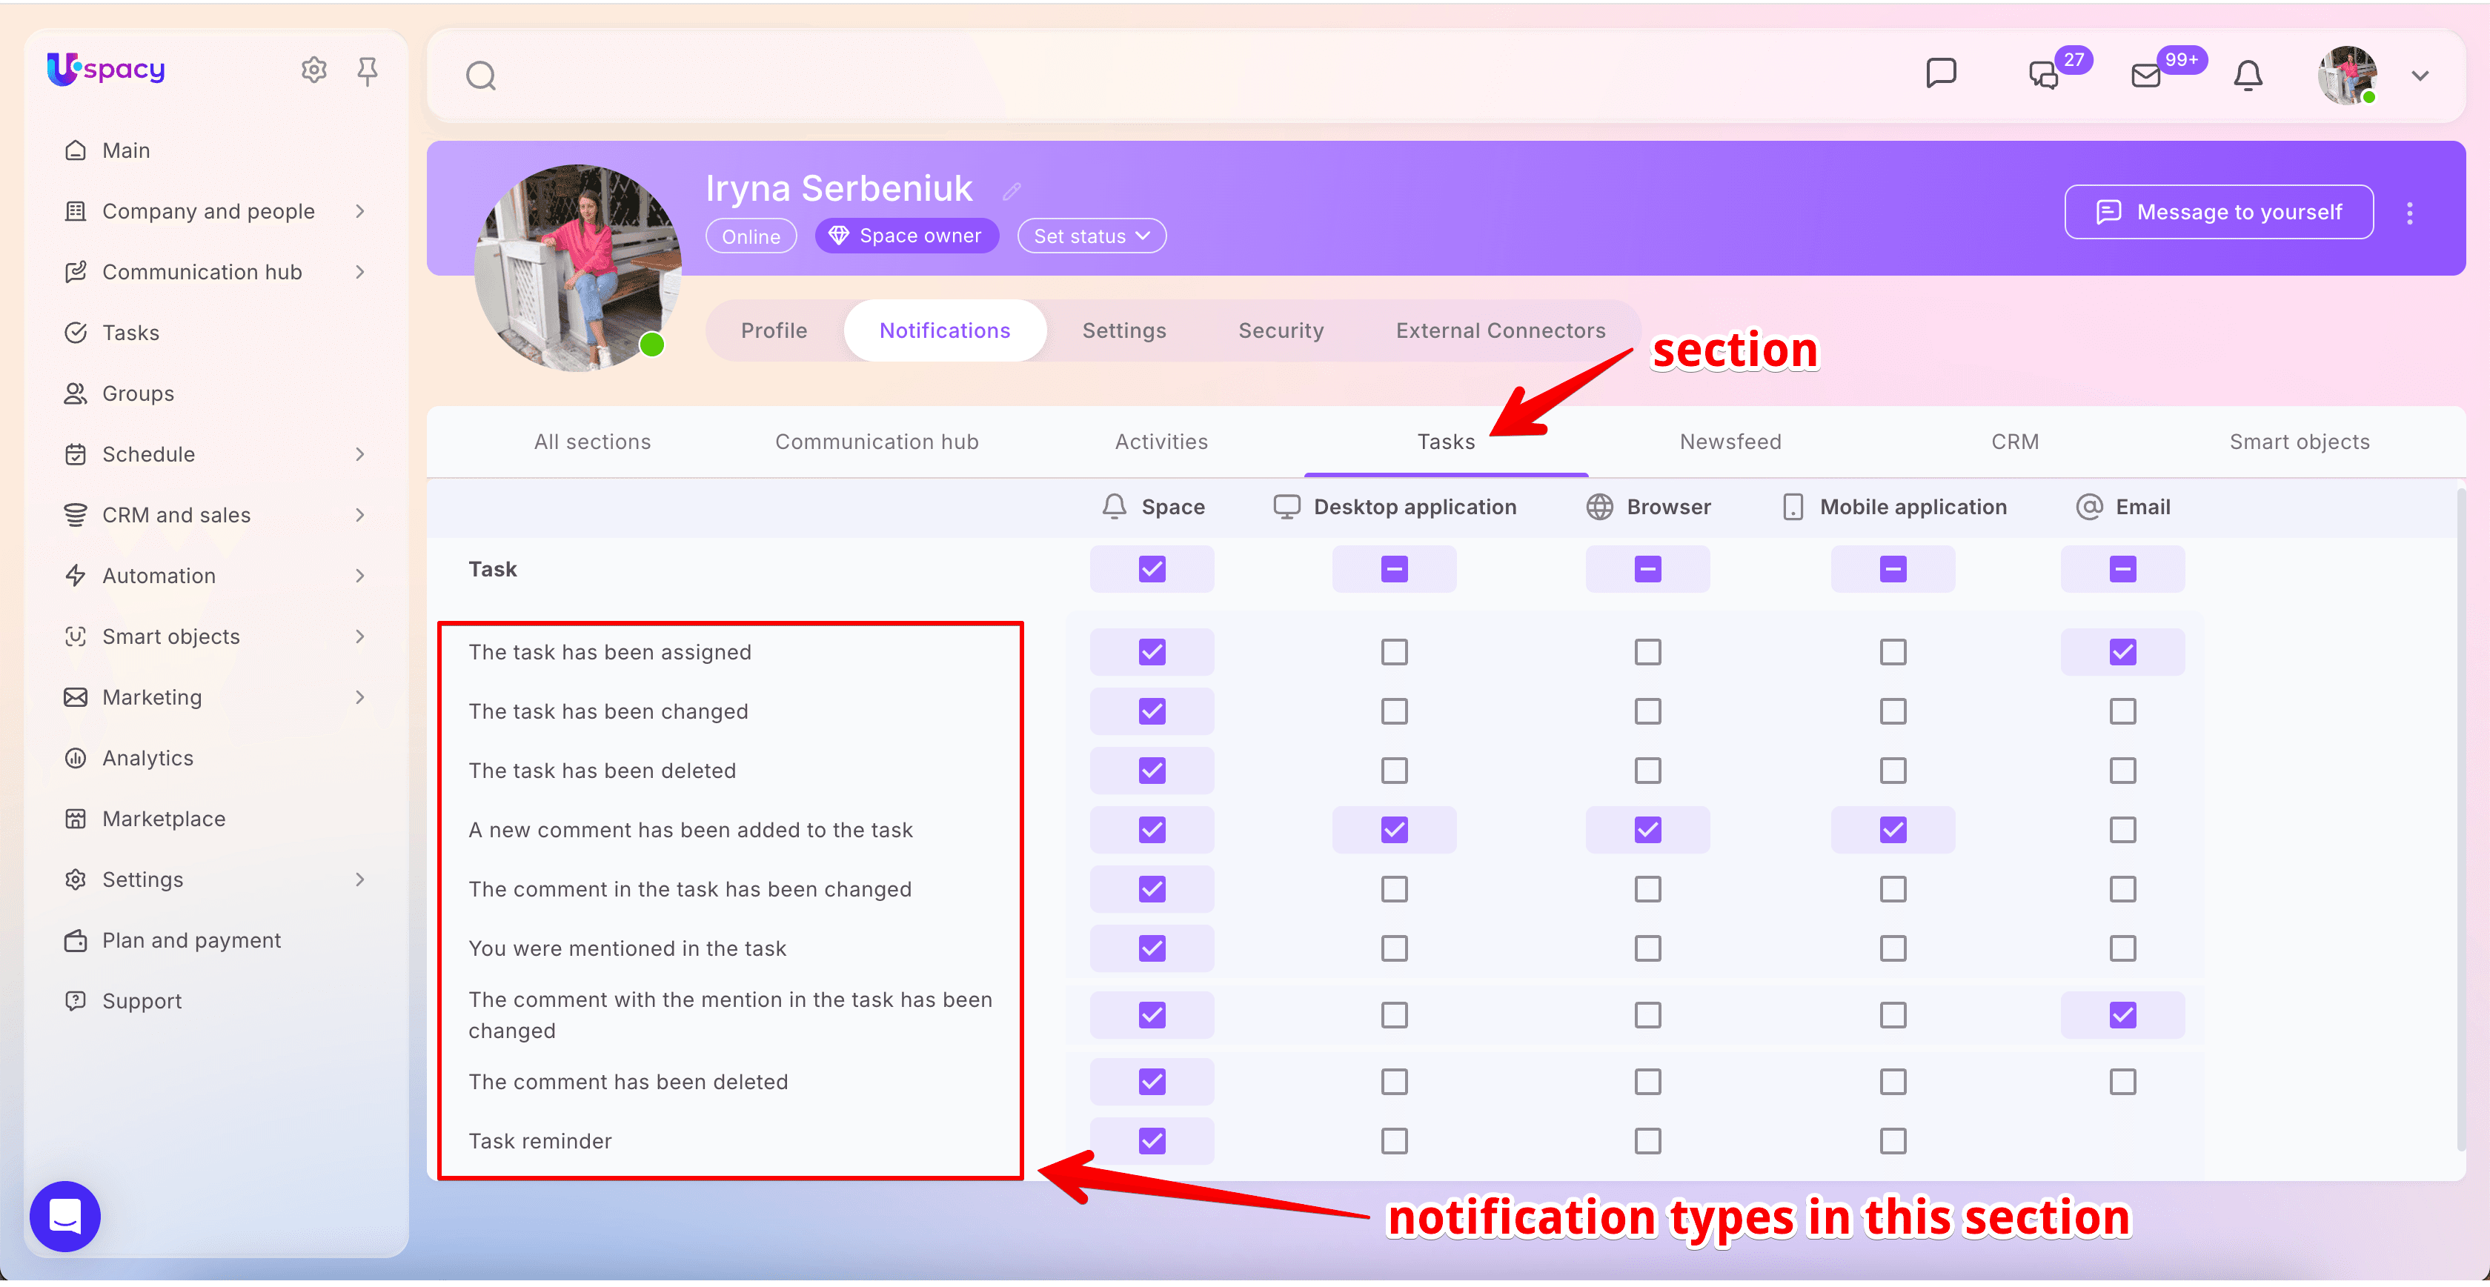Image resolution: width=2490 pixels, height=1287 pixels.
Task: Select the Newsfeed notification tab
Action: click(x=1729, y=442)
